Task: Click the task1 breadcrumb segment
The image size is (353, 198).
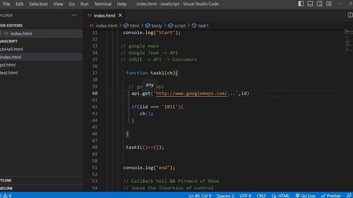Action: tap(203, 26)
